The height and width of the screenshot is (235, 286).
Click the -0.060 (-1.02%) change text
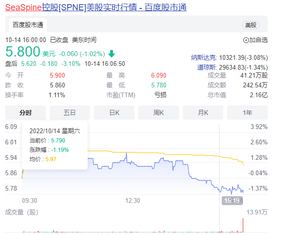tap(82, 54)
